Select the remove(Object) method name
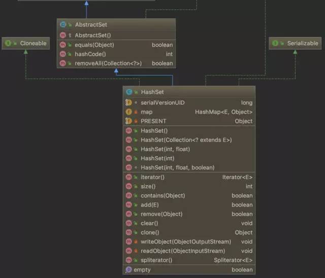 point(161,214)
